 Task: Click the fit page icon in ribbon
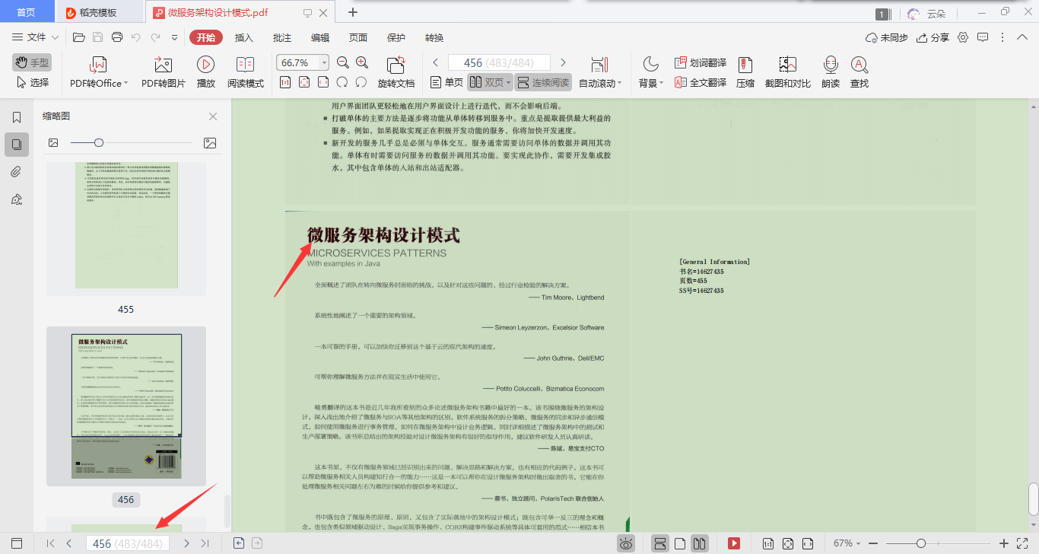[304, 82]
